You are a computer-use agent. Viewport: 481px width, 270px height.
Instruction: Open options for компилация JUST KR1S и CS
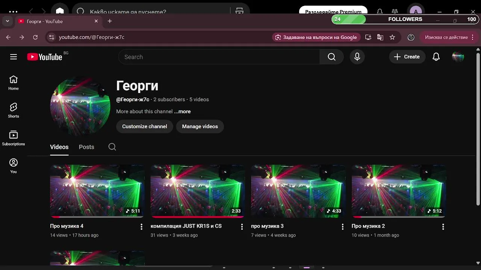pos(242,226)
